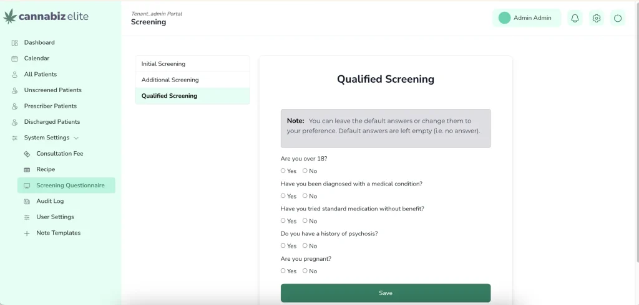Screen dimensions: 639x305
Task: Open Consultation Fee settings
Action: (x=59, y=153)
